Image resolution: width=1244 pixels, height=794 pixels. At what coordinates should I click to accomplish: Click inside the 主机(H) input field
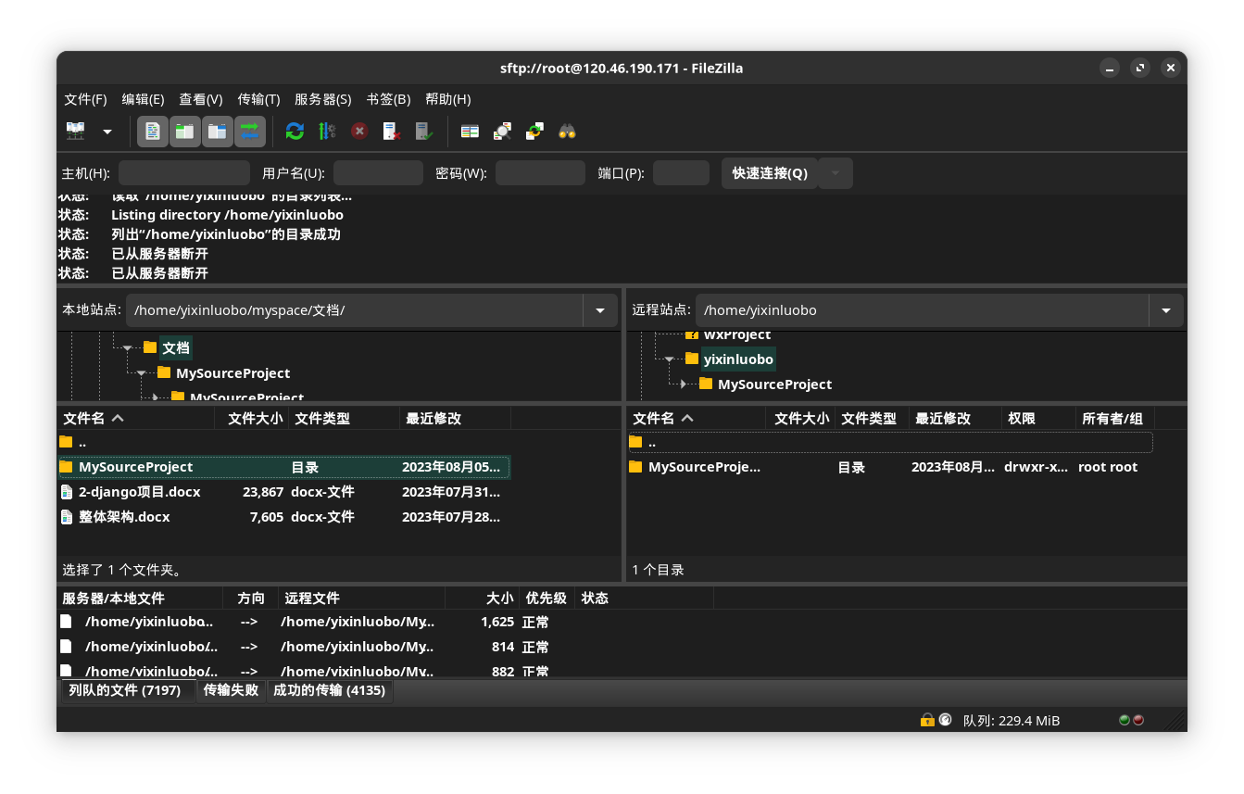183,173
